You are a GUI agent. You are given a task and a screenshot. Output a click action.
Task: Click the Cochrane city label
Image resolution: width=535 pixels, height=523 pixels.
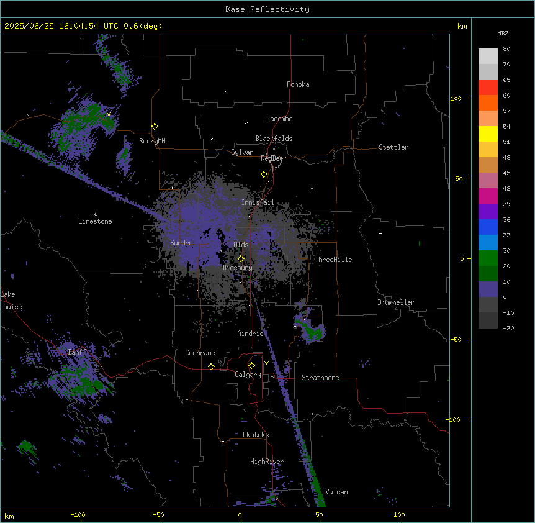pos(200,353)
